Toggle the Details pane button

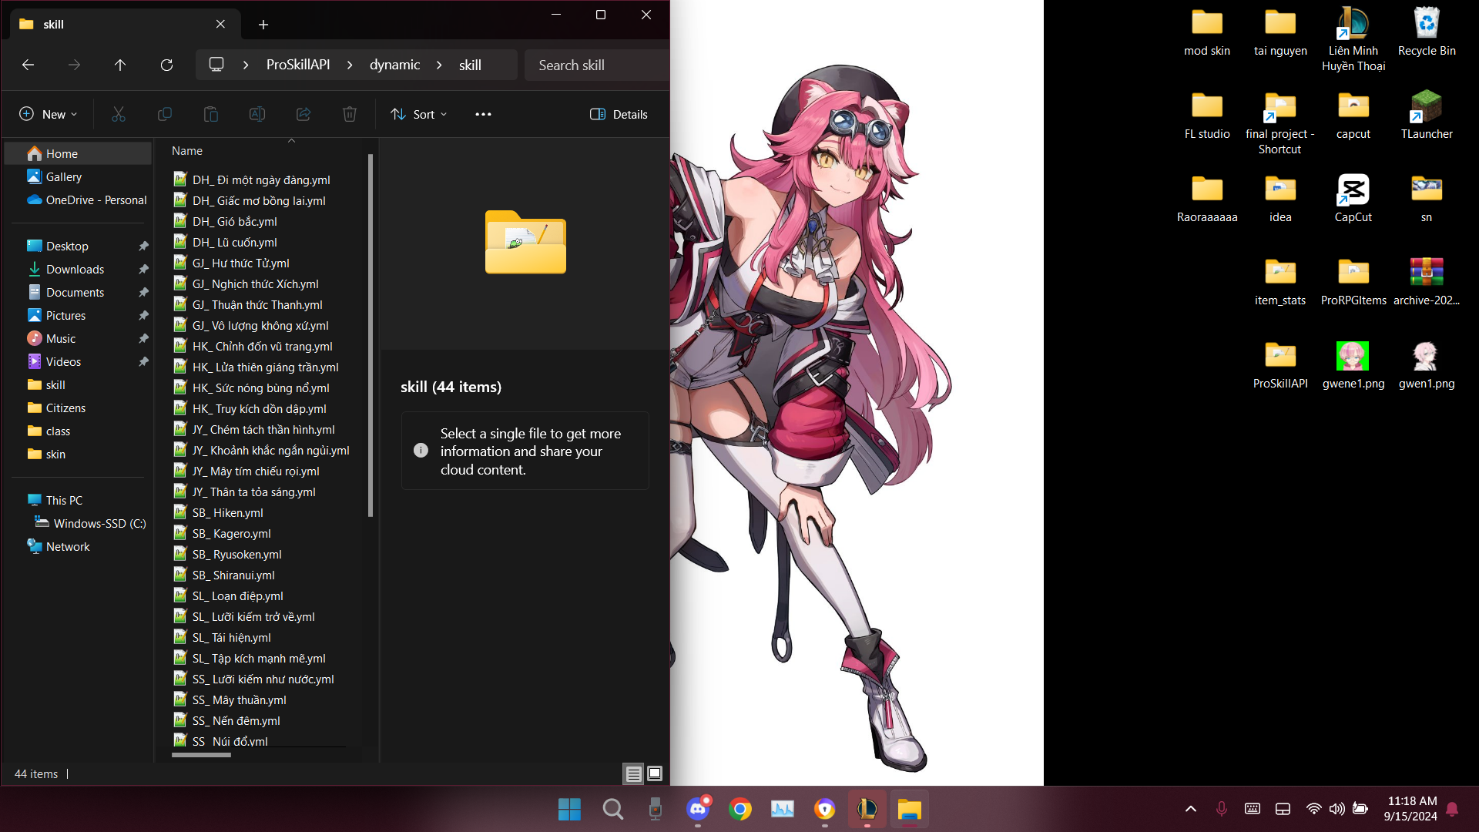coord(619,114)
